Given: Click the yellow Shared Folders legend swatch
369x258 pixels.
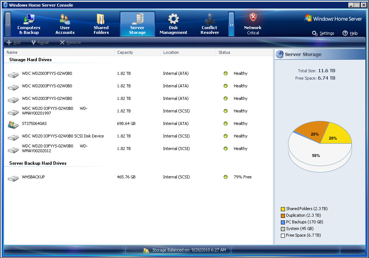Looking at the screenshot, I should coord(283,209).
